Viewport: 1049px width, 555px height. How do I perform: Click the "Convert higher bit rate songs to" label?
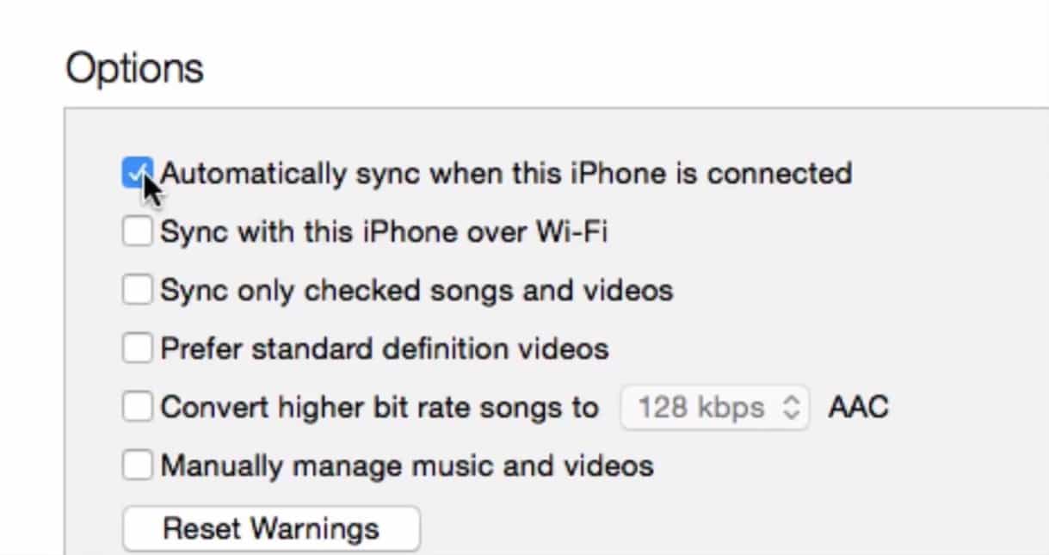pyautogui.click(x=379, y=407)
